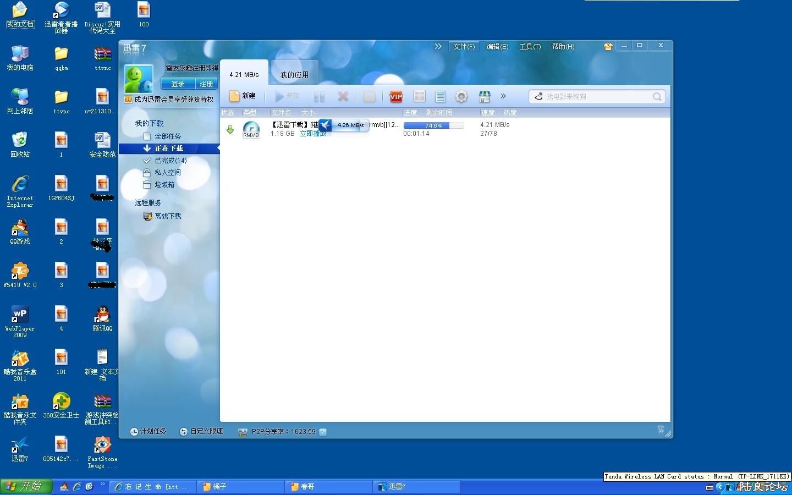Click the red X delete task icon
The width and height of the screenshot is (792, 495).
pyautogui.click(x=343, y=97)
